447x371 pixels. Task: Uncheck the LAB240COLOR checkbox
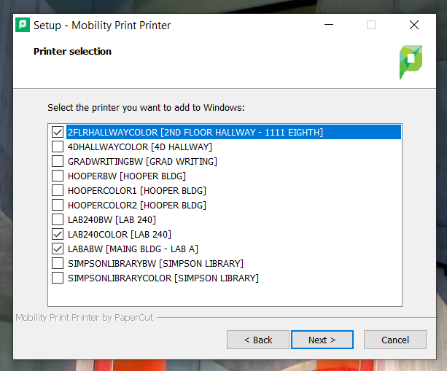coord(58,234)
